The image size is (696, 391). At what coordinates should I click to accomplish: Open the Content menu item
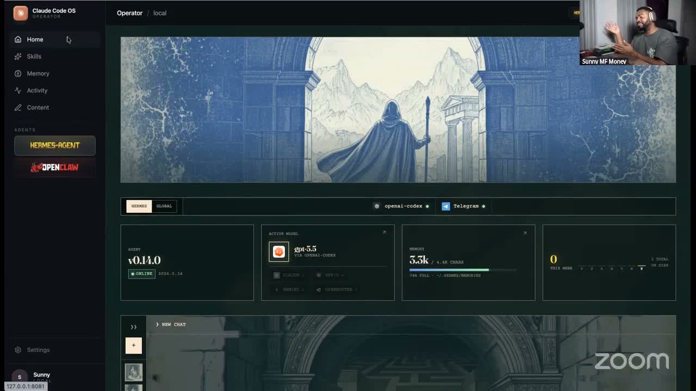(54, 108)
